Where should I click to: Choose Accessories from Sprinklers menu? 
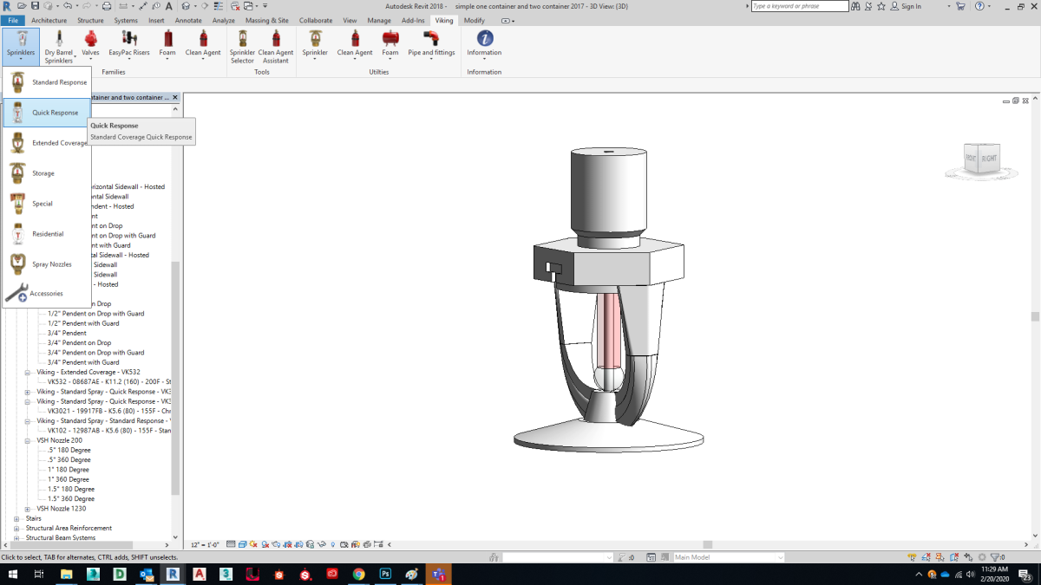click(x=47, y=294)
